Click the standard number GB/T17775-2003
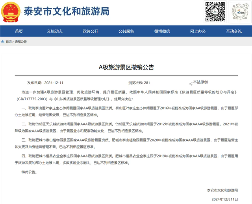252x204 pixels. click(x=32, y=99)
